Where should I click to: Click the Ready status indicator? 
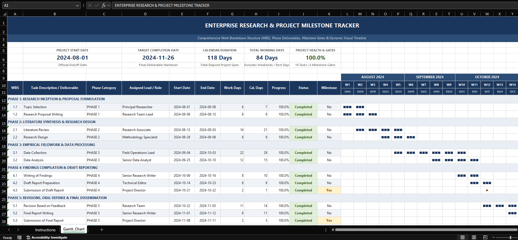8,238
